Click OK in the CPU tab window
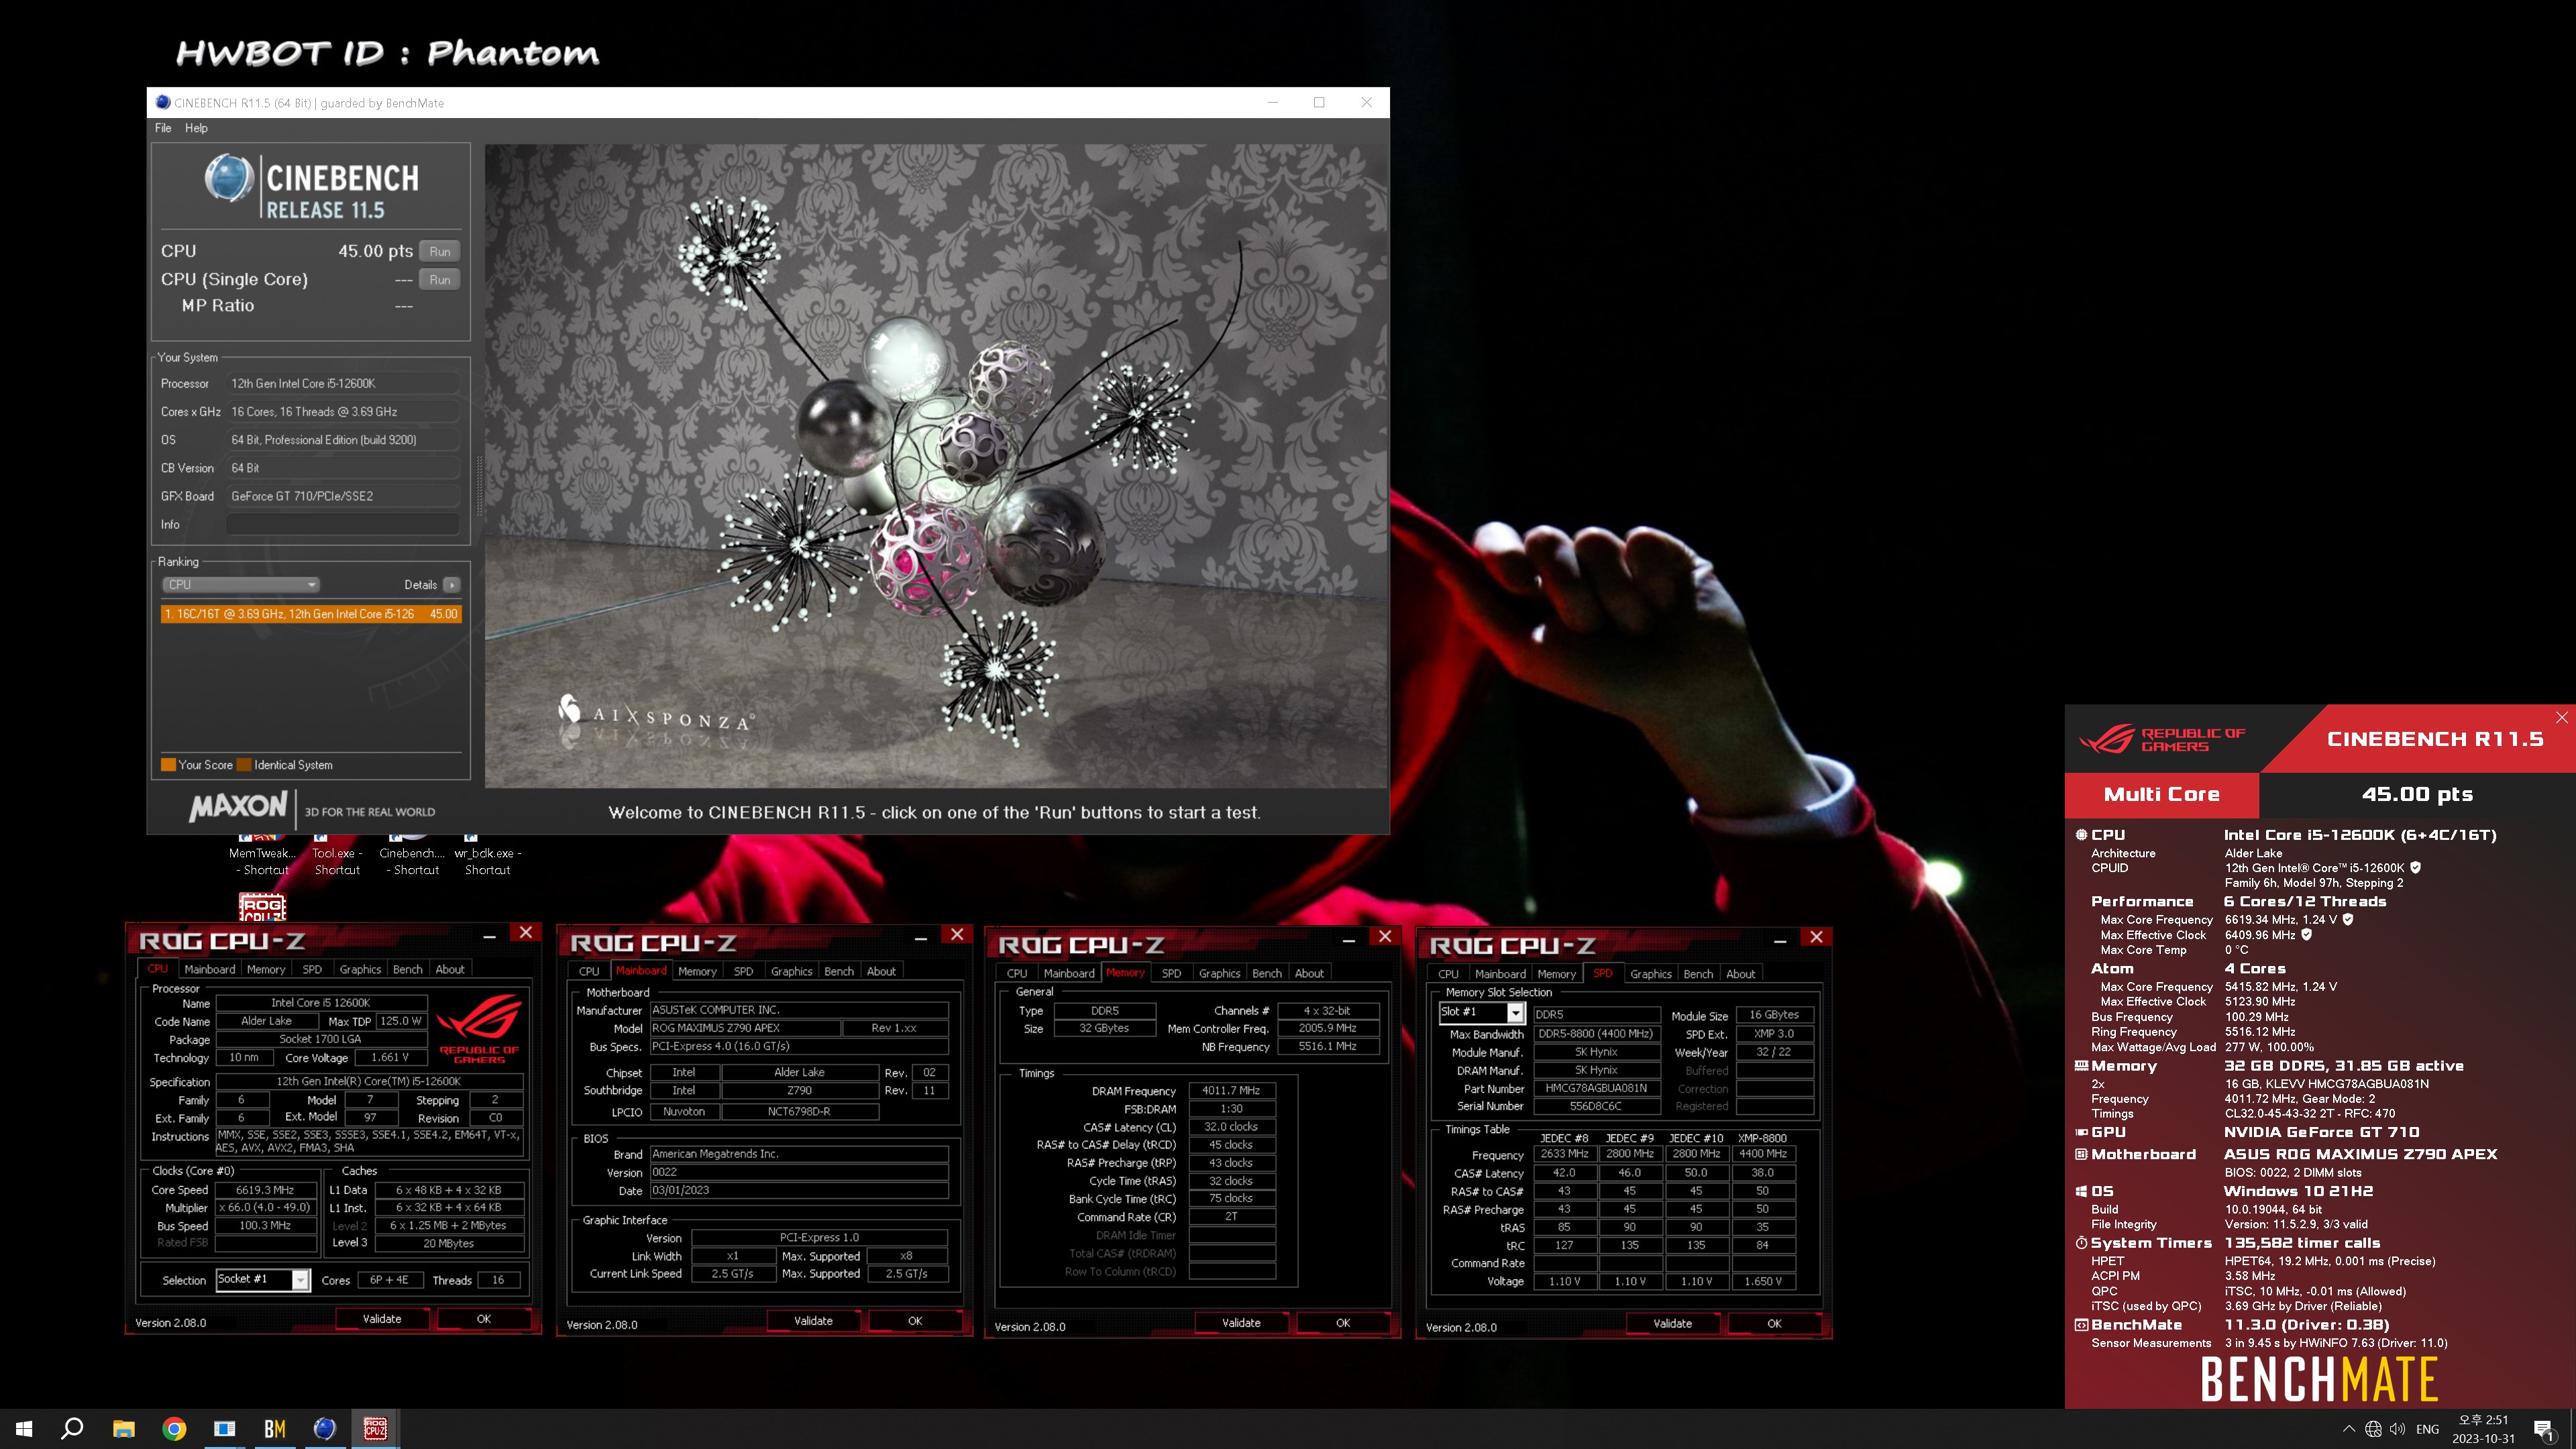The image size is (2576, 1449). pos(484,1319)
